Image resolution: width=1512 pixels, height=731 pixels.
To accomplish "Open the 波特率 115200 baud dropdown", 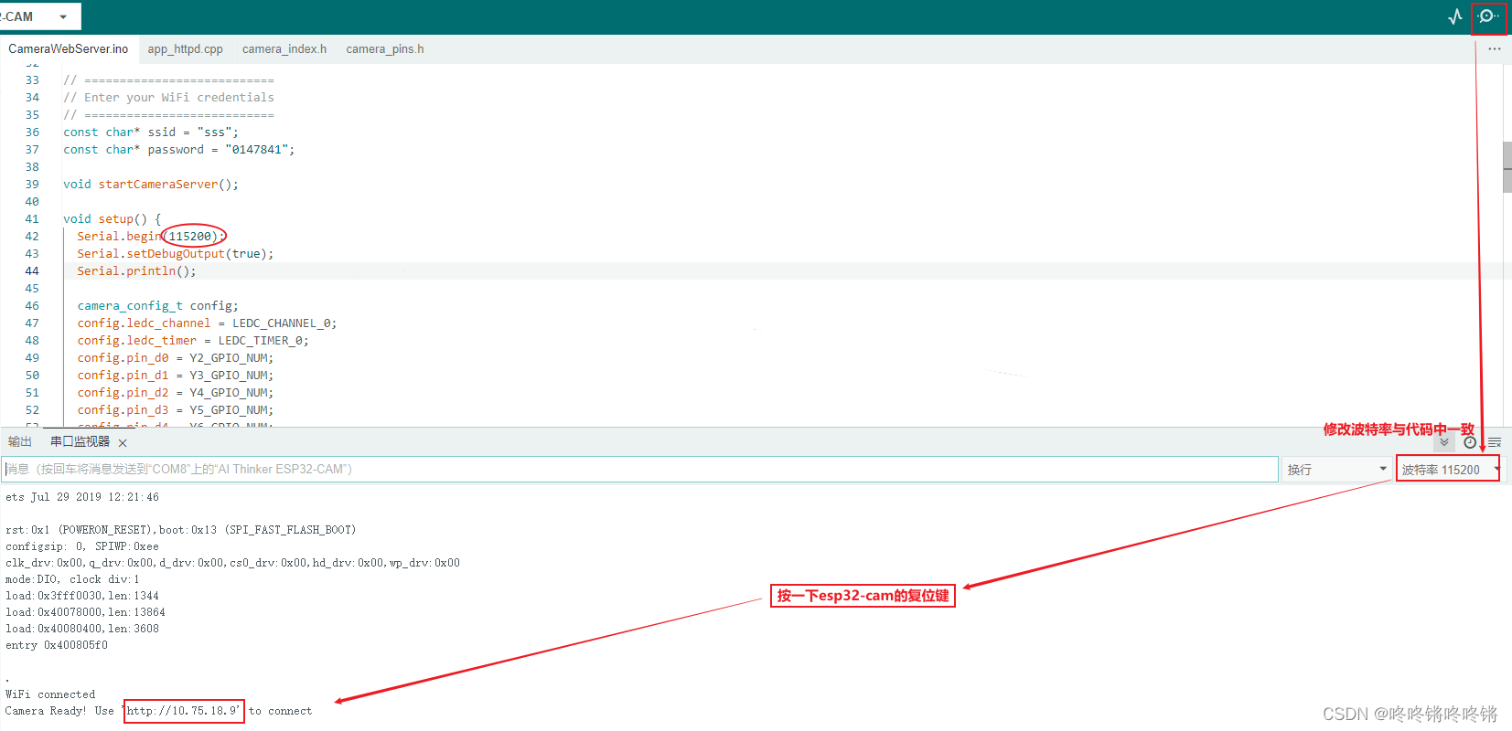I will 1449,470.
